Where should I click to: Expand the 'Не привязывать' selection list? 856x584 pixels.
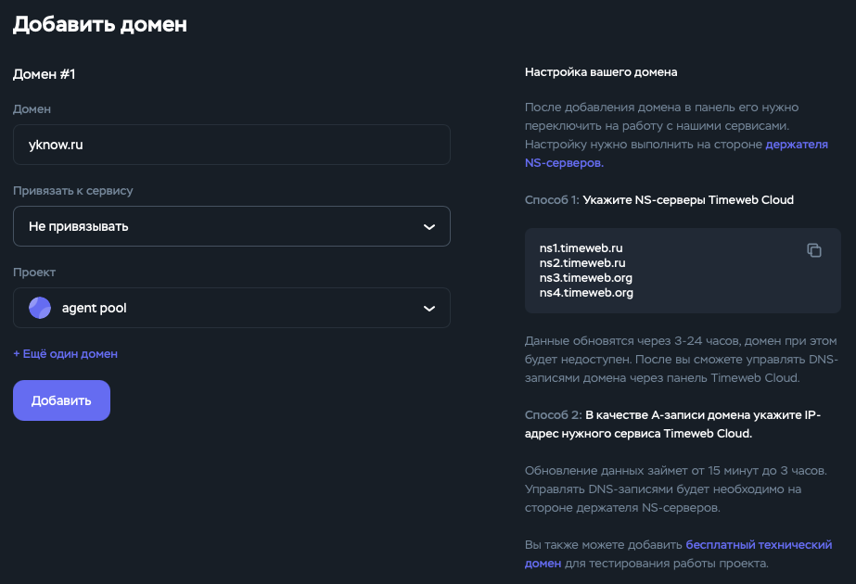tap(230, 225)
